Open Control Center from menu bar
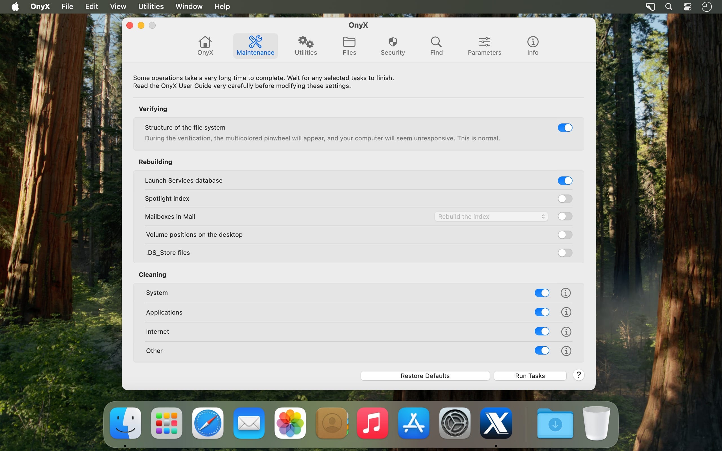722x451 pixels. tap(687, 6)
